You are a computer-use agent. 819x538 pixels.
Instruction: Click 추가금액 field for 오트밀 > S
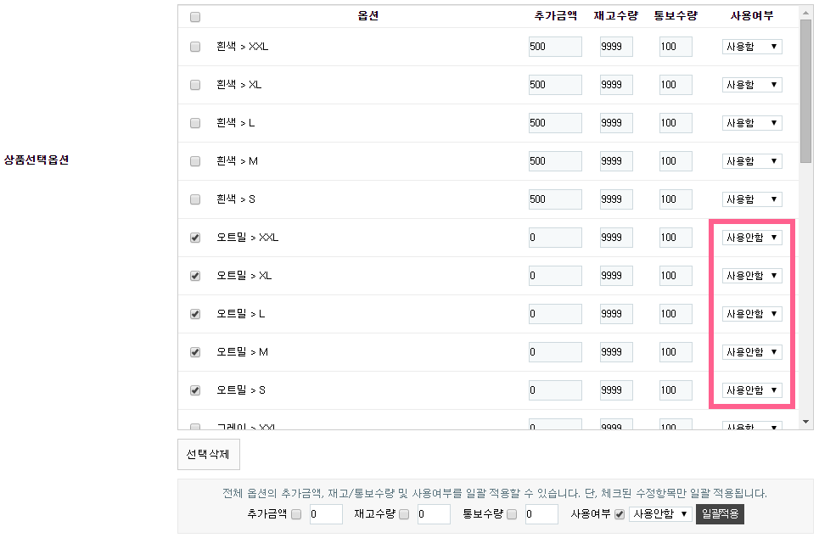tap(555, 390)
